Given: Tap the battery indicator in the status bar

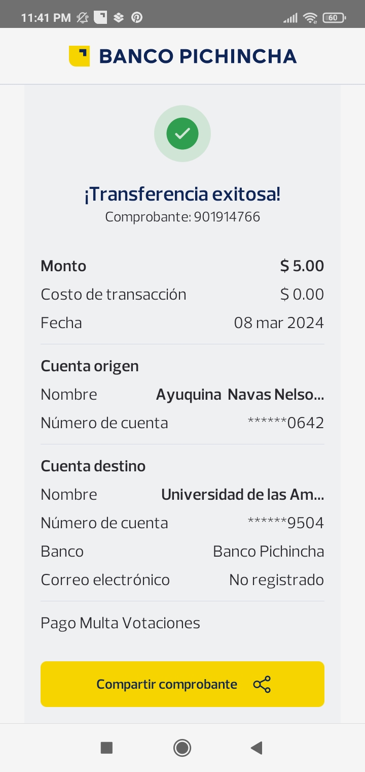Looking at the screenshot, I should [x=334, y=18].
